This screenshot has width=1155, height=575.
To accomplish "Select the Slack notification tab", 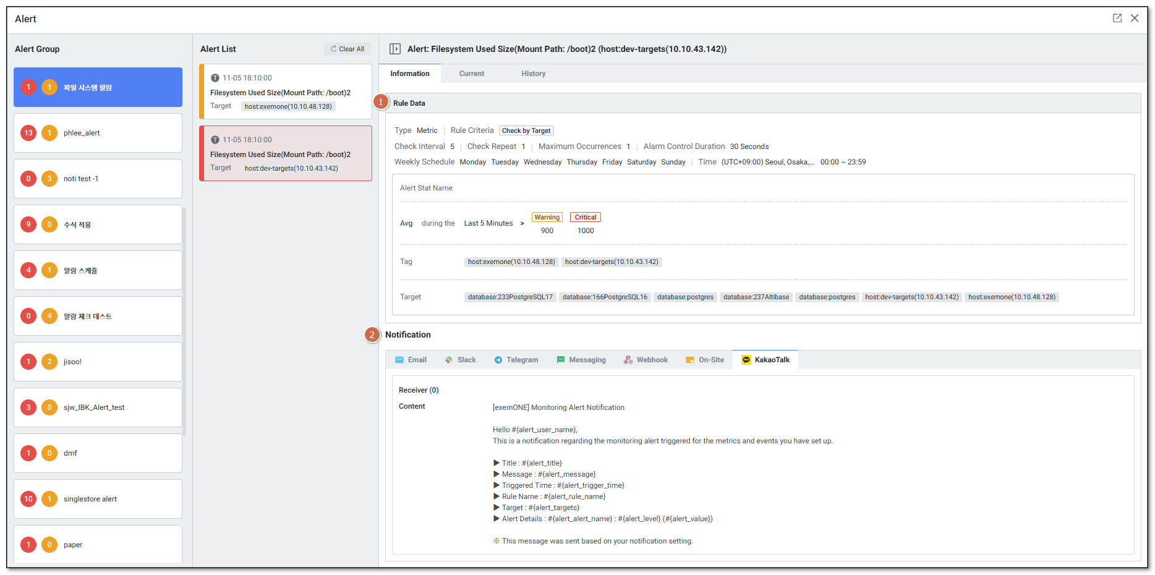I will [x=460, y=360].
